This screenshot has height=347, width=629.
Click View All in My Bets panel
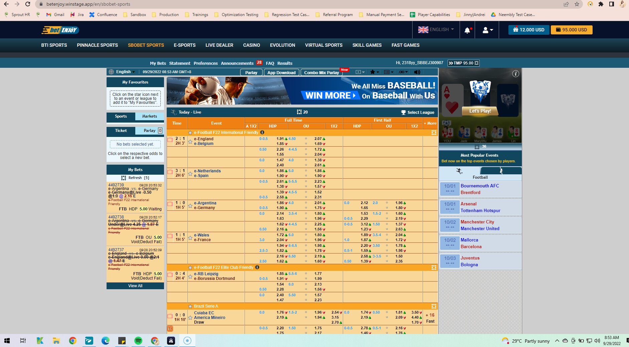click(x=135, y=286)
